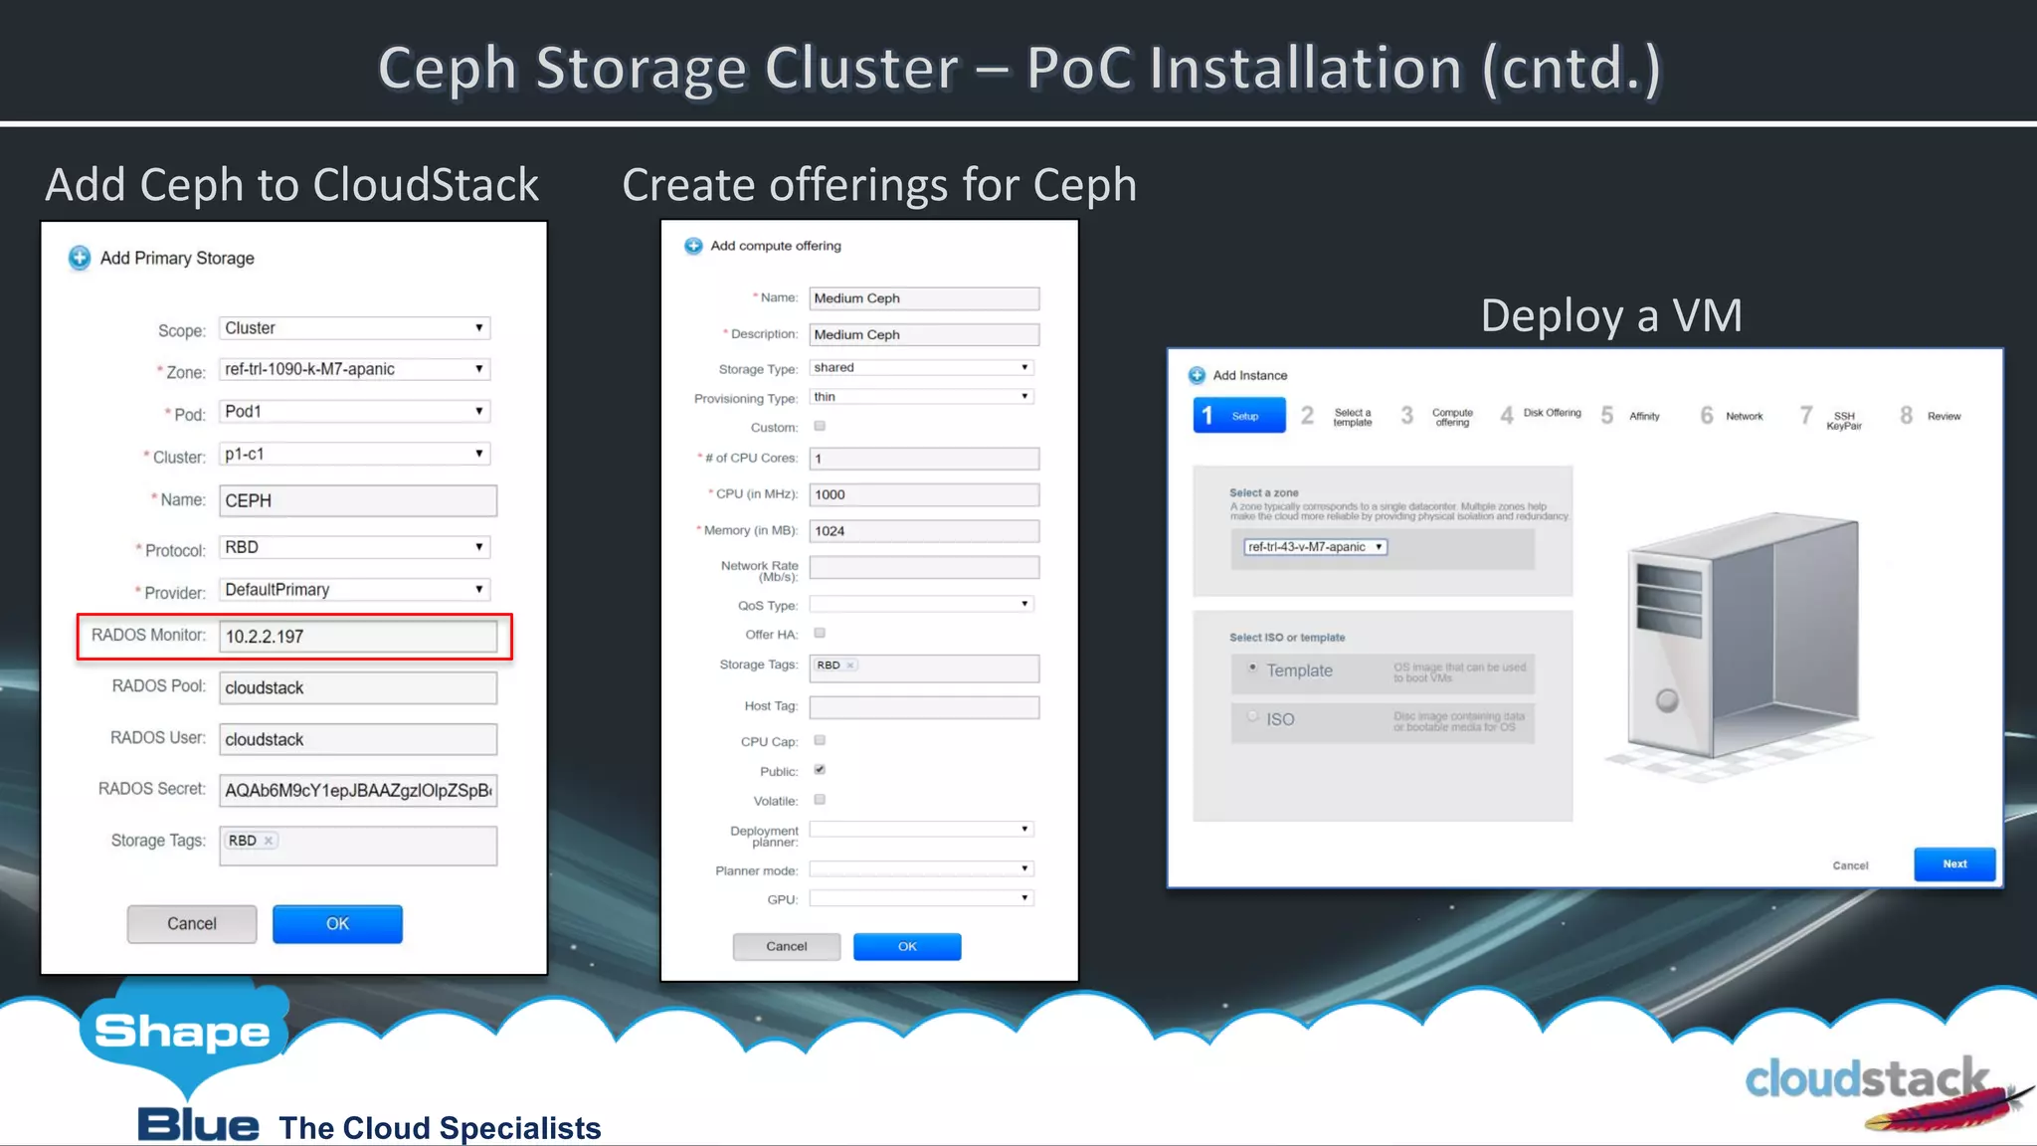Viewport: 2037px width, 1146px height.
Task: Open the Provisioning Type dropdown showing thin
Action: pos(922,396)
